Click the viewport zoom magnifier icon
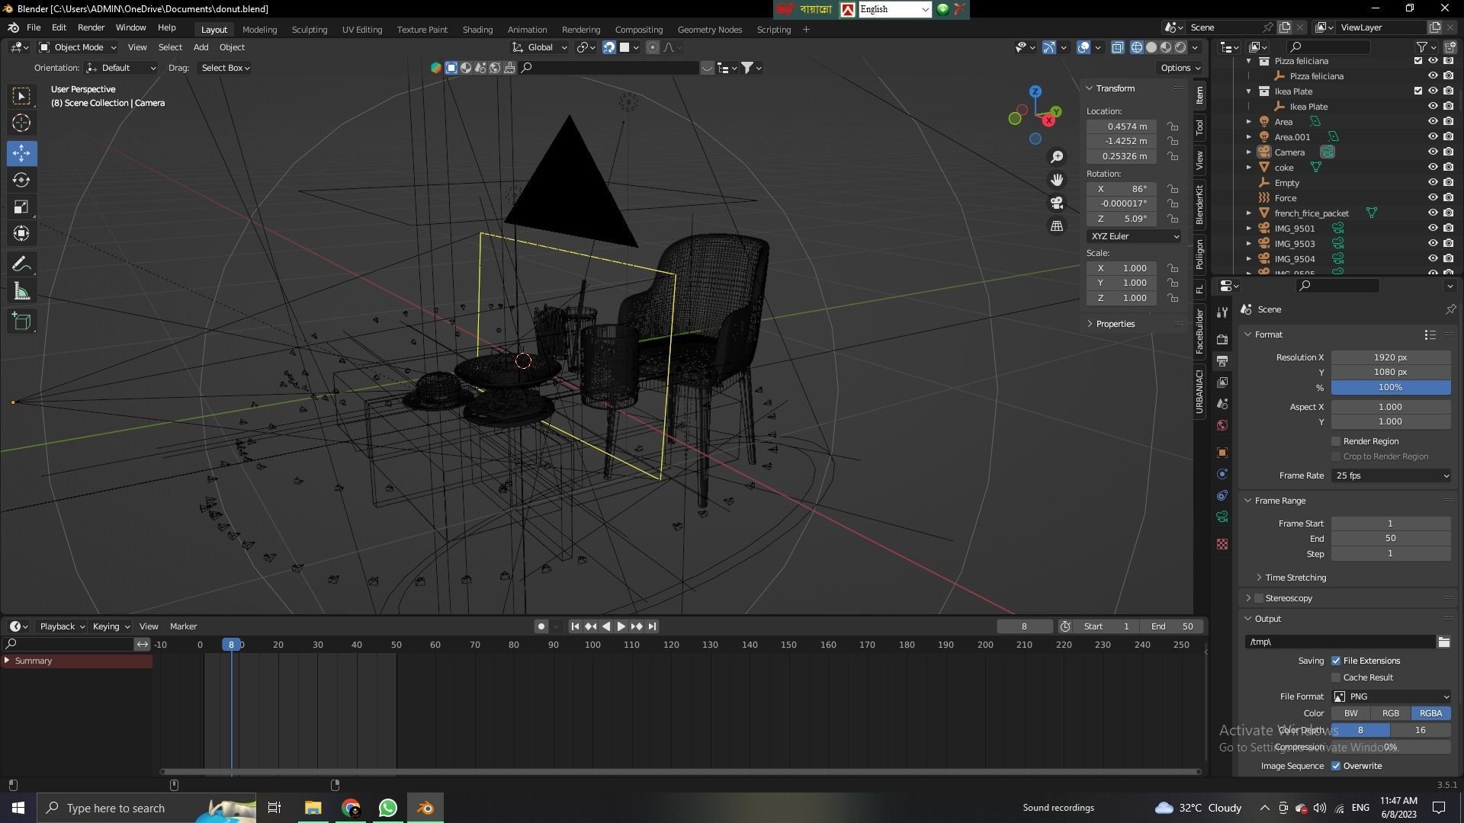The width and height of the screenshot is (1464, 823). (1057, 157)
